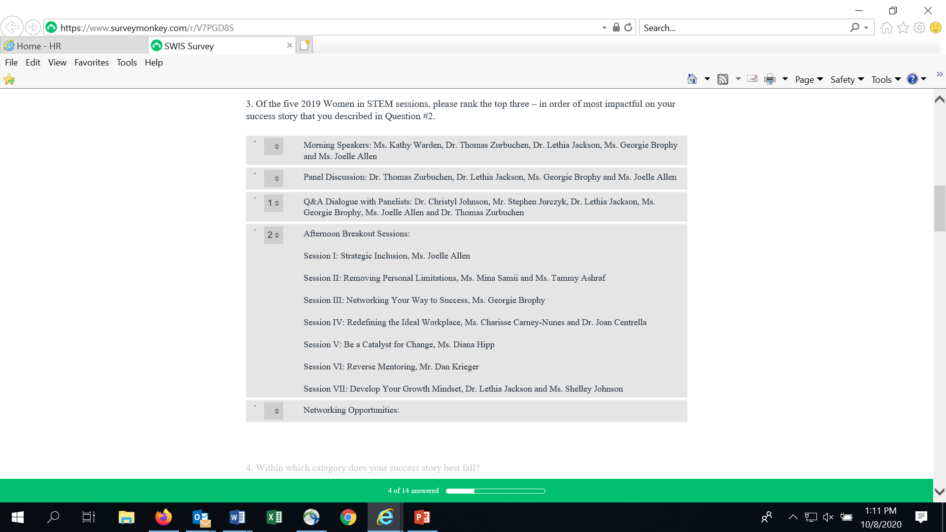
Task: Open the Page command bar menu
Action: coord(809,79)
